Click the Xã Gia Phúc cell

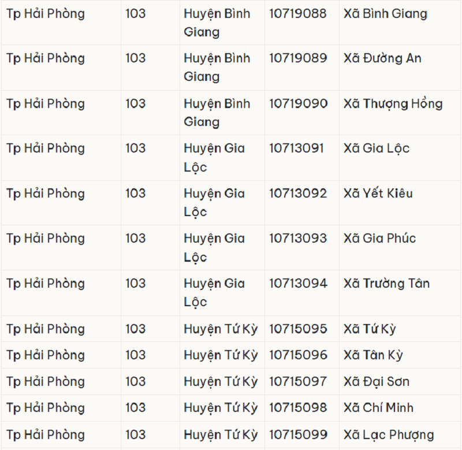[x=400, y=248]
